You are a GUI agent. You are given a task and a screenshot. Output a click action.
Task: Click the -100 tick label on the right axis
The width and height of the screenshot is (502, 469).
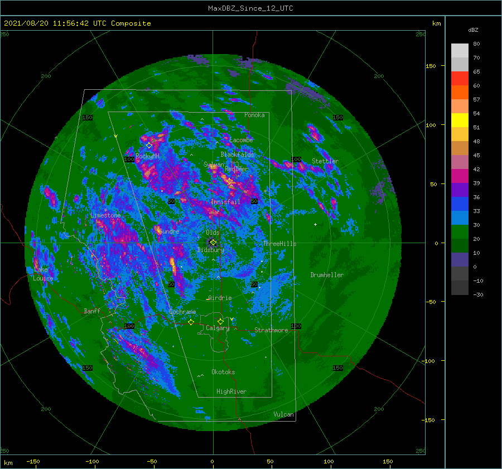(x=428, y=361)
